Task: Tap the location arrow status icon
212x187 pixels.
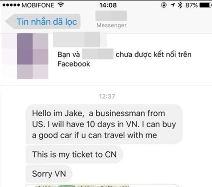Action: click(x=173, y=5)
